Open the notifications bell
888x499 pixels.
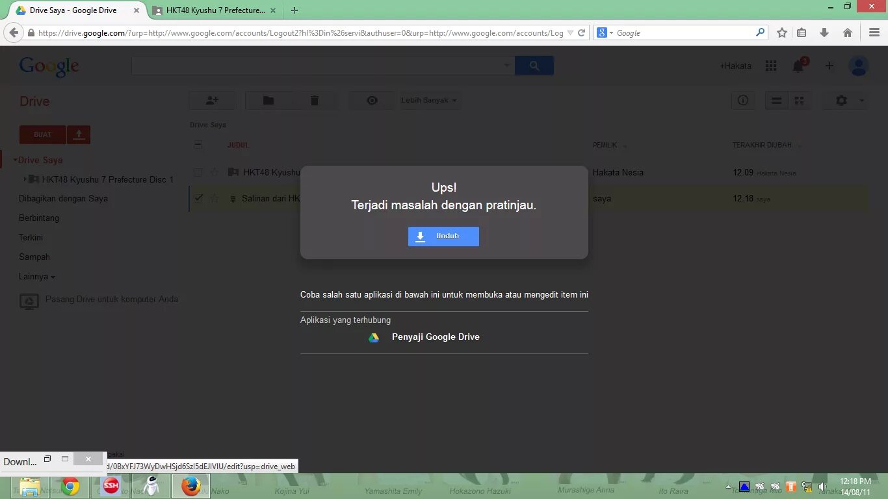click(x=798, y=66)
